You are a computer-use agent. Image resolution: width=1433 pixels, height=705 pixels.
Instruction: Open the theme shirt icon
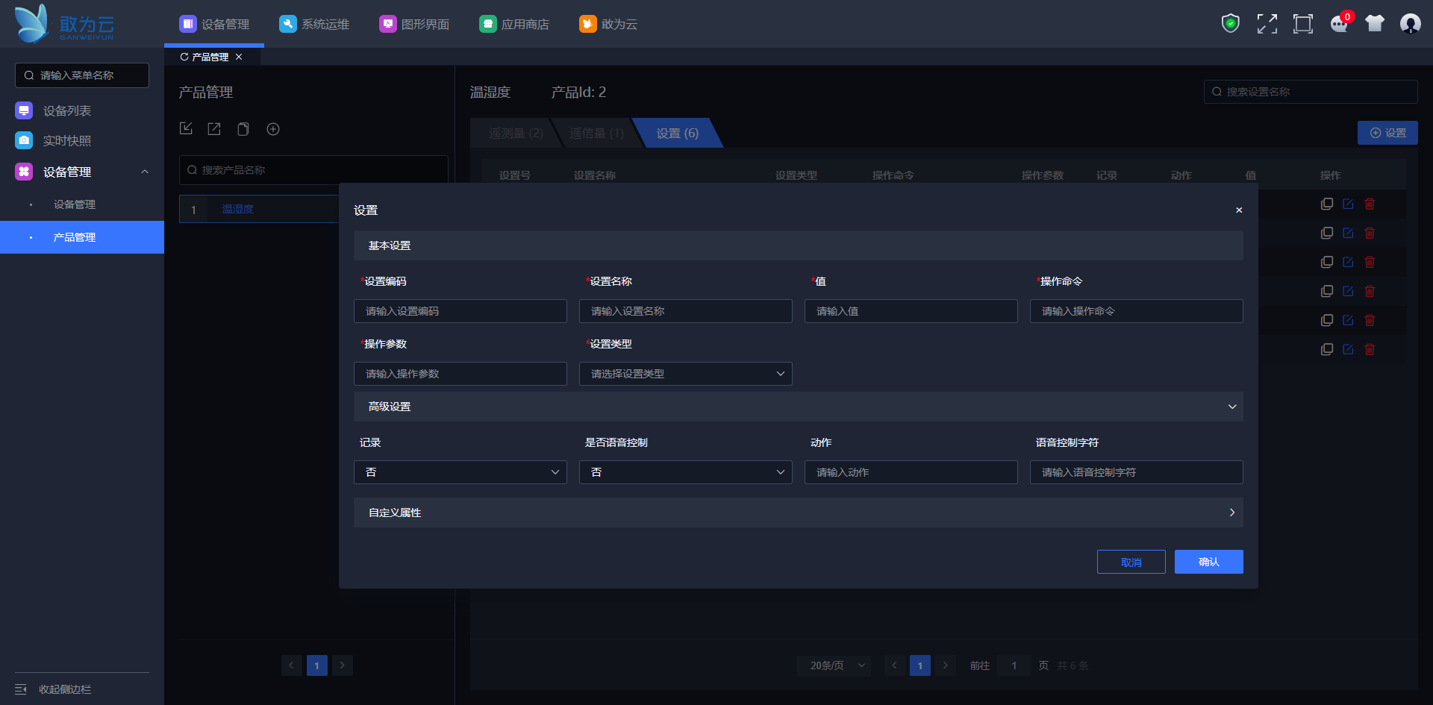(x=1374, y=24)
